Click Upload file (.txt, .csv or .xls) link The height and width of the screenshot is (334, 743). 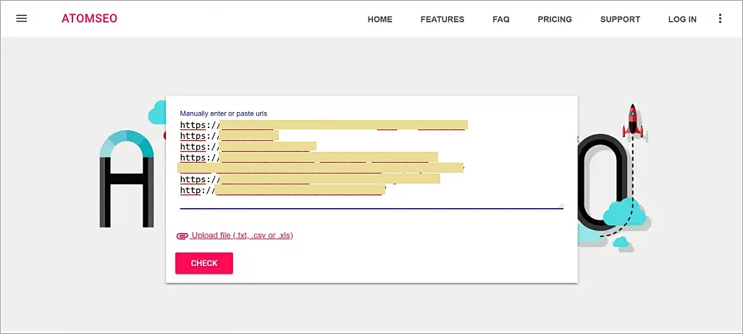pos(242,235)
